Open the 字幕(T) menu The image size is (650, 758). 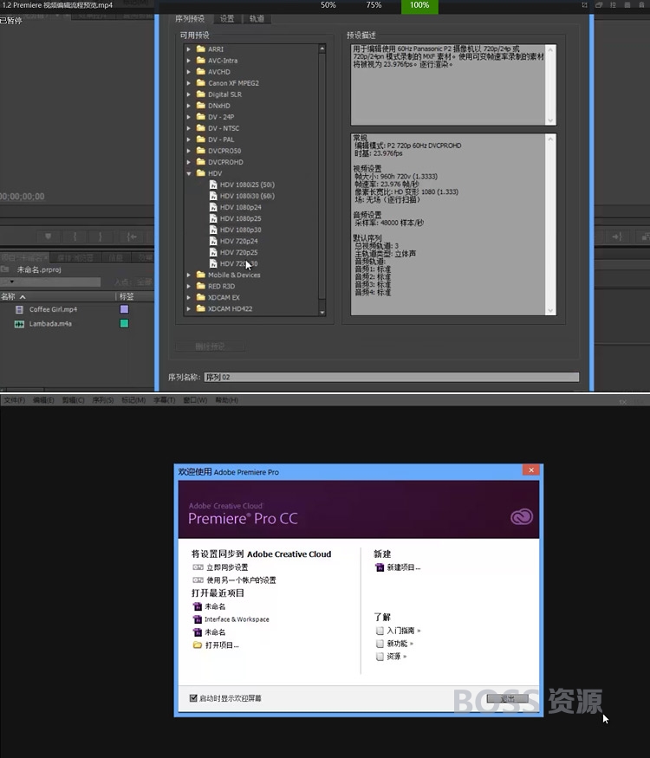click(165, 400)
